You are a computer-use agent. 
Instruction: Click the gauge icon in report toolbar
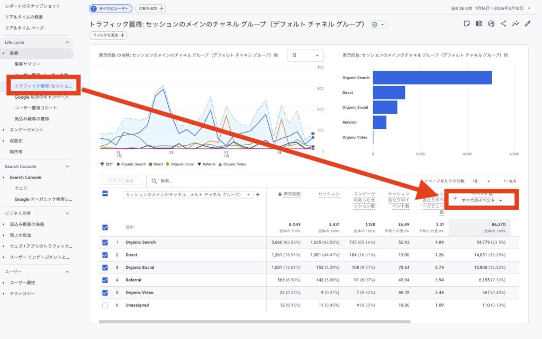pos(491,24)
